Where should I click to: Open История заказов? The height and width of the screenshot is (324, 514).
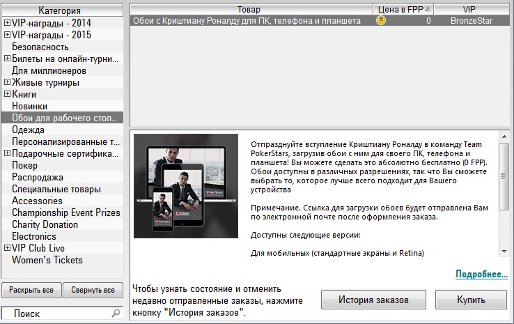click(373, 300)
